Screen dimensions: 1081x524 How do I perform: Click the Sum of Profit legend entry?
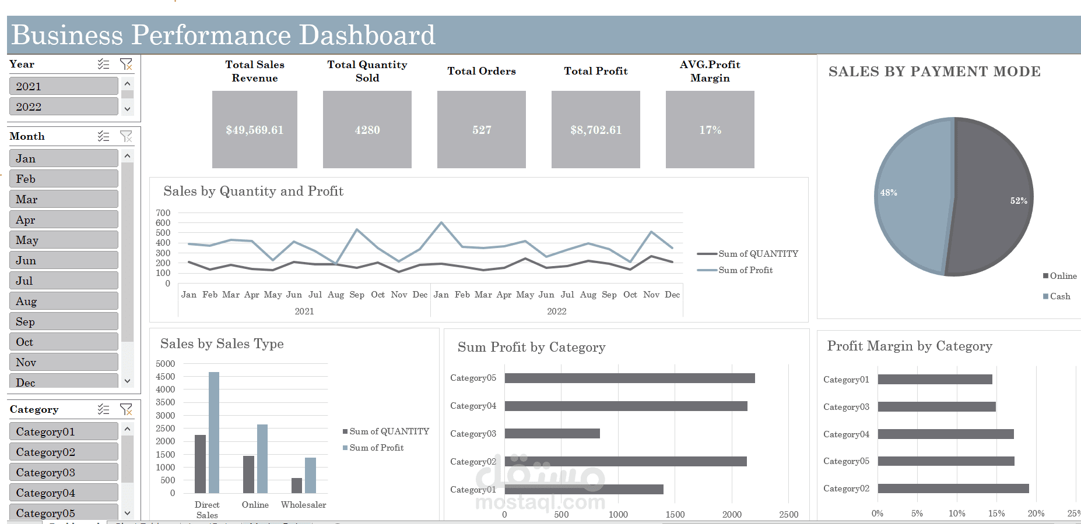[x=745, y=270]
